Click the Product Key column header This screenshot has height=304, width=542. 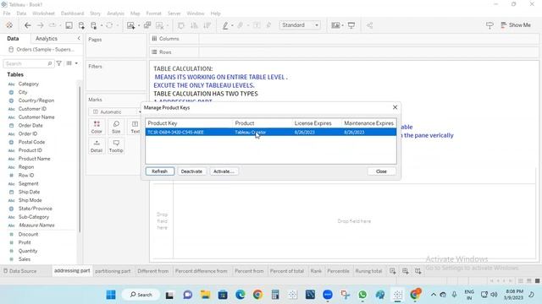[x=189, y=123]
